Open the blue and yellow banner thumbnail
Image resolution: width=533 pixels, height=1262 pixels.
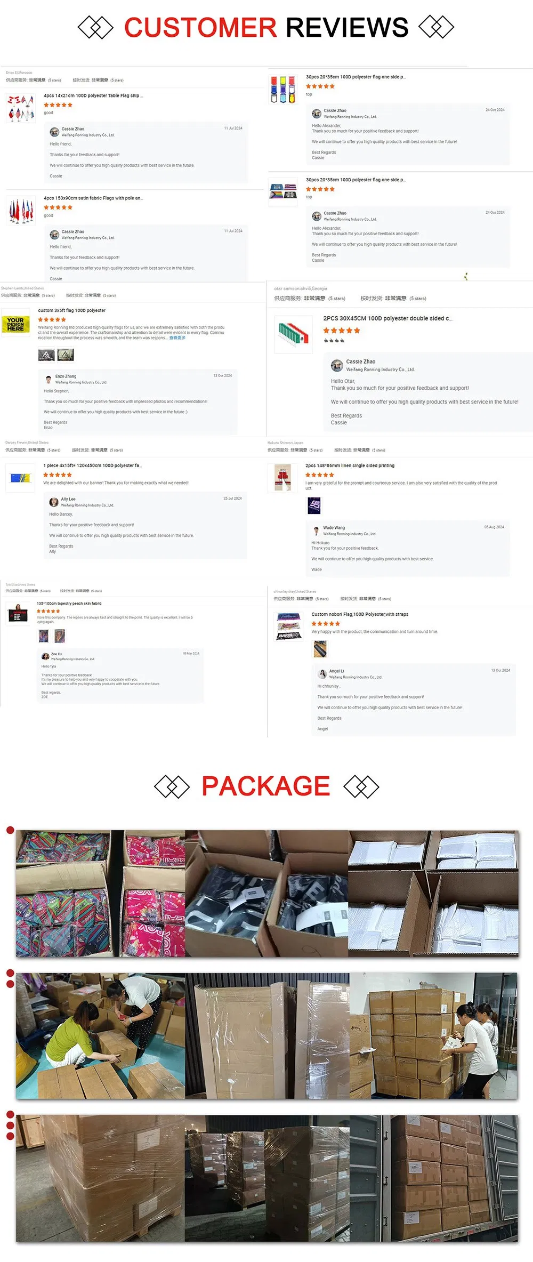(x=21, y=478)
